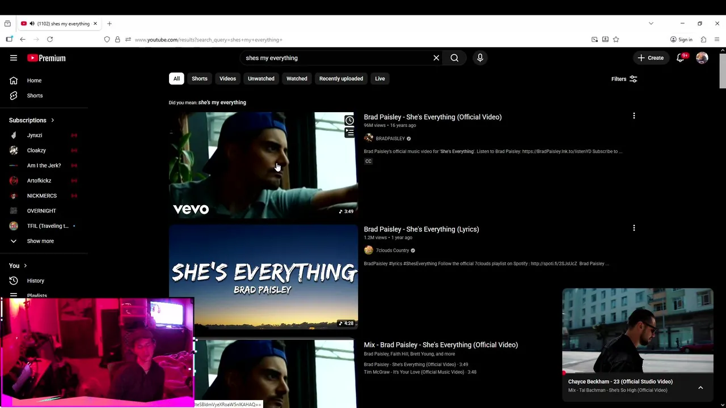Run search with the magnifier button

pyautogui.click(x=454, y=58)
